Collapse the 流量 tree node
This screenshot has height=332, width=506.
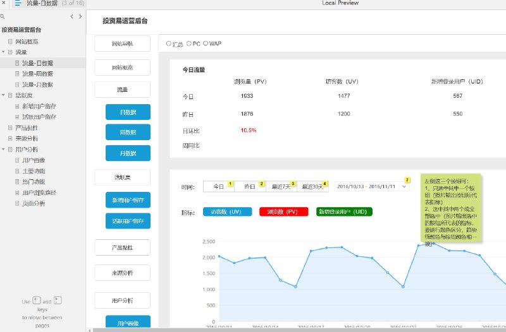3,52
